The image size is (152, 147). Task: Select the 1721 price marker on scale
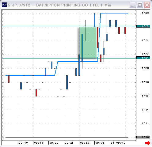143,58
